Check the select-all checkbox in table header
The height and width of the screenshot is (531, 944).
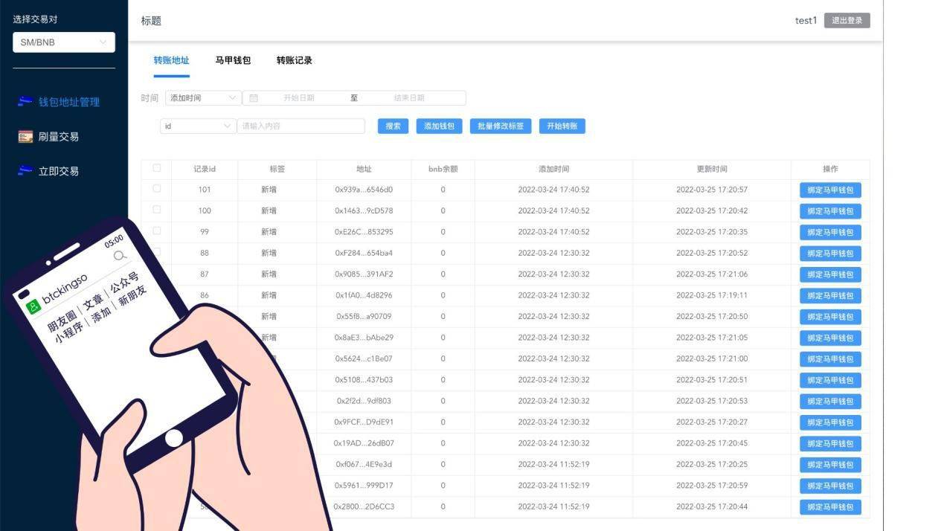tap(156, 168)
